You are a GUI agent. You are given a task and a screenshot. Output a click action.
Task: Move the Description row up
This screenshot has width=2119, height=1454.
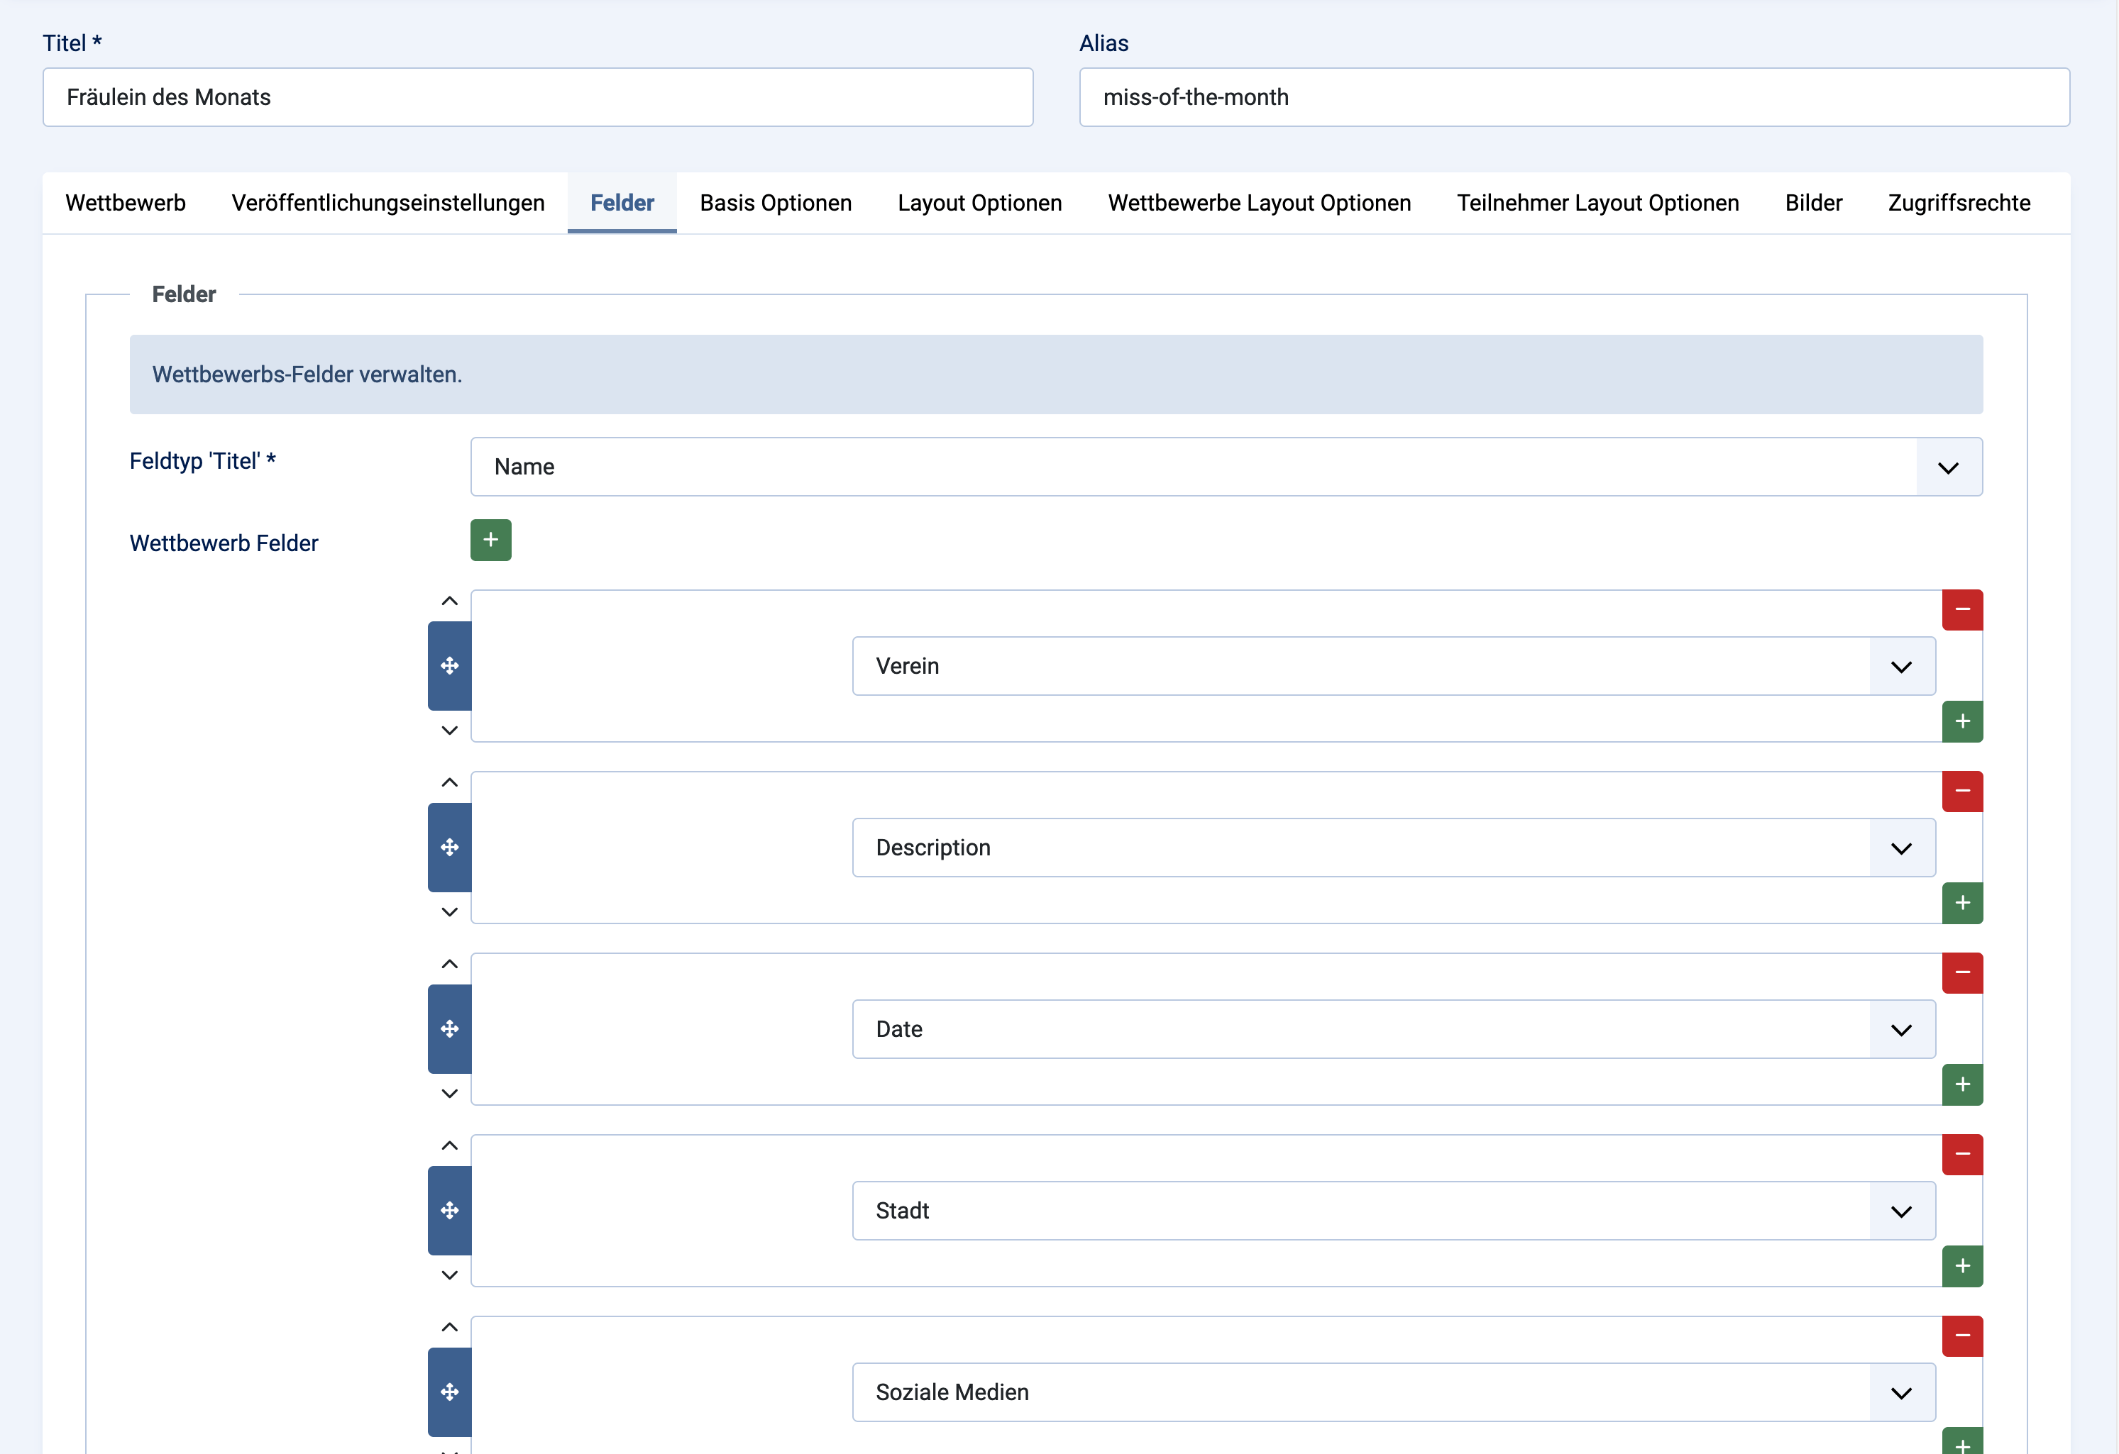449,782
